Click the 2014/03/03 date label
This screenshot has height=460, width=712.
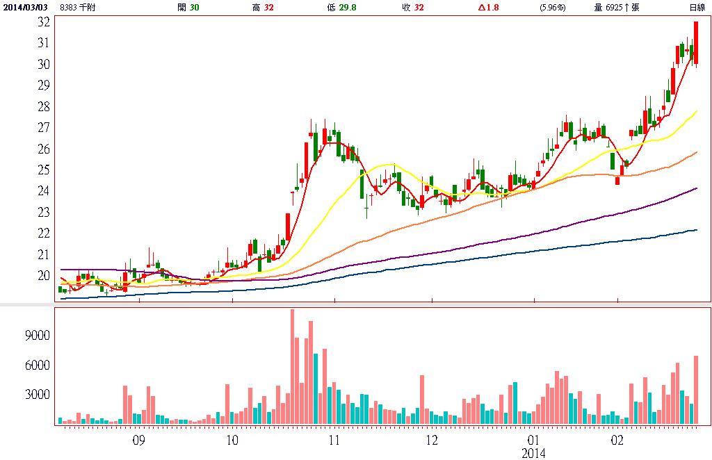point(24,8)
